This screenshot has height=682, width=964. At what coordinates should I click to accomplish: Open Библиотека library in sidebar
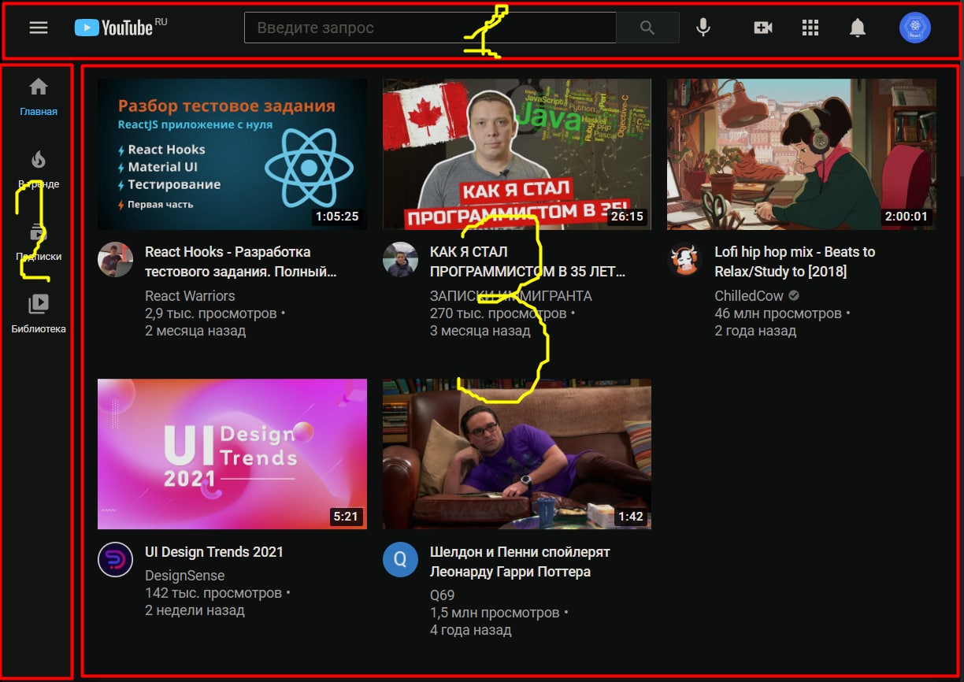point(39,313)
